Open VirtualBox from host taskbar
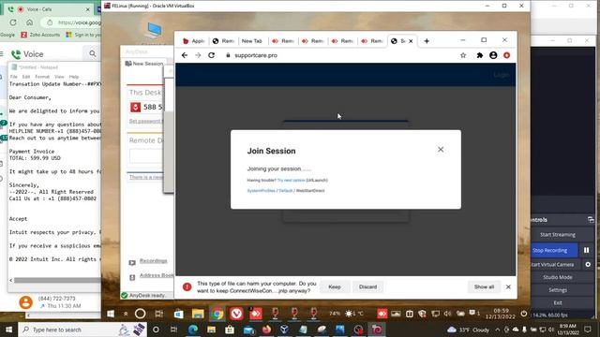Screen dimensions: 600x337 click(x=284, y=330)
